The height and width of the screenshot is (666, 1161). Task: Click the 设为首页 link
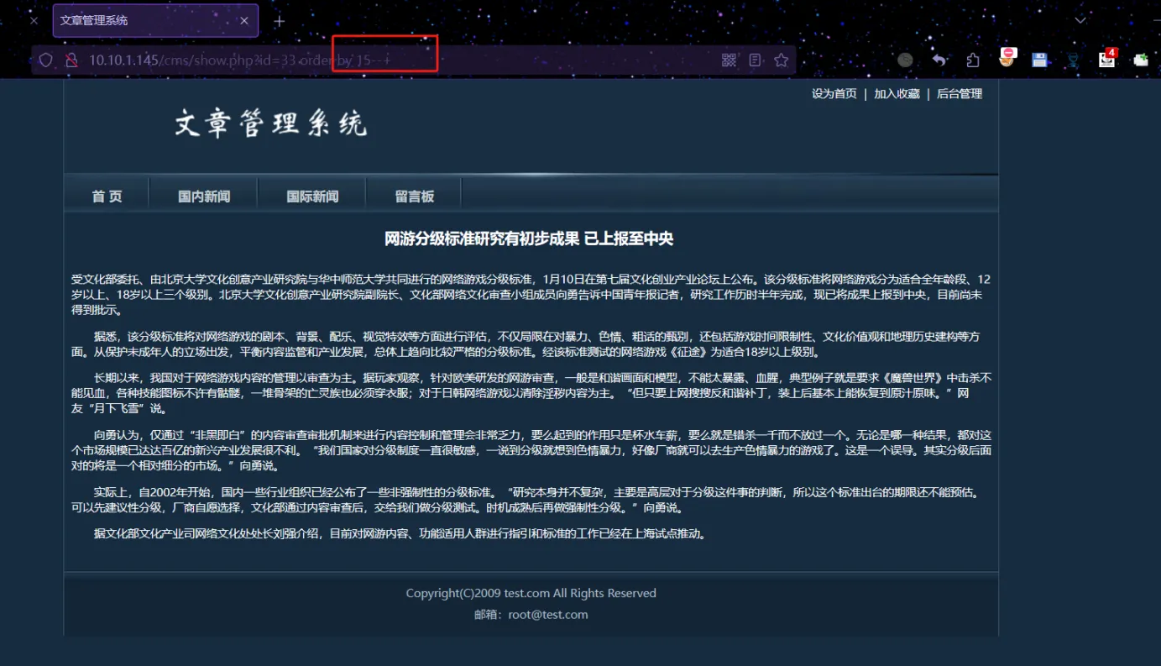pyautogui.click(x=834, y=94)
